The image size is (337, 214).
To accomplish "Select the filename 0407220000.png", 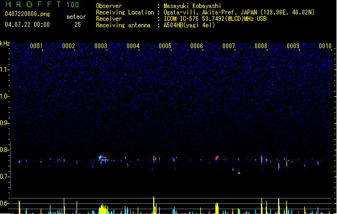I will point(27,14).
